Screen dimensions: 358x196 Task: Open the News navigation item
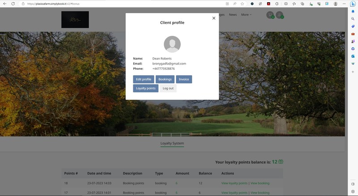click(x=233, y=15)
